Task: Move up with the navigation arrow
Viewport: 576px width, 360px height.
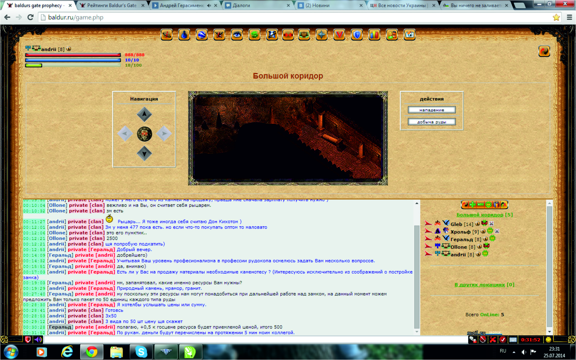Action: coord(144,114)
